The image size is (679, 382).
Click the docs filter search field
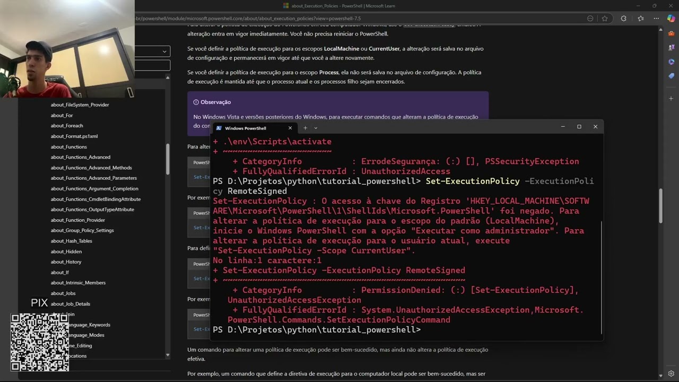152,65
